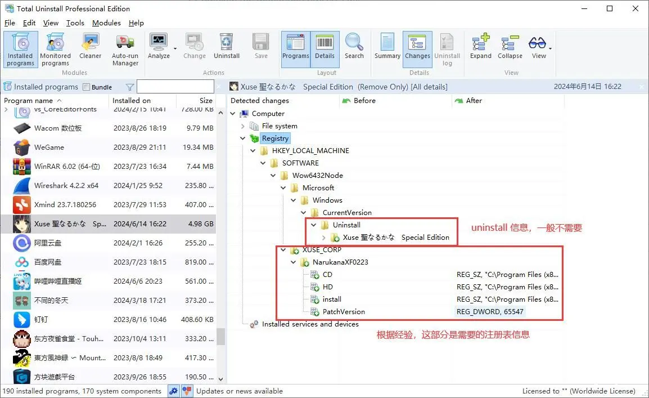Screen dimensions: 649x398
Task: Open the Modules menu
Action: click(x=106, y=23)
